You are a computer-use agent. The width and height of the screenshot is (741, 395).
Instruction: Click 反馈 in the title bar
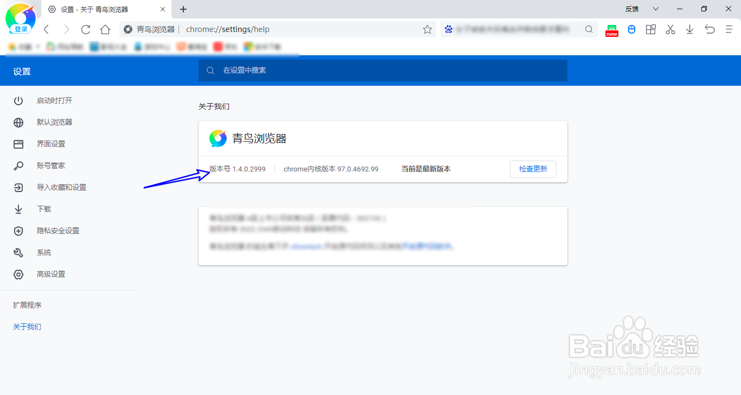(632, 9)
